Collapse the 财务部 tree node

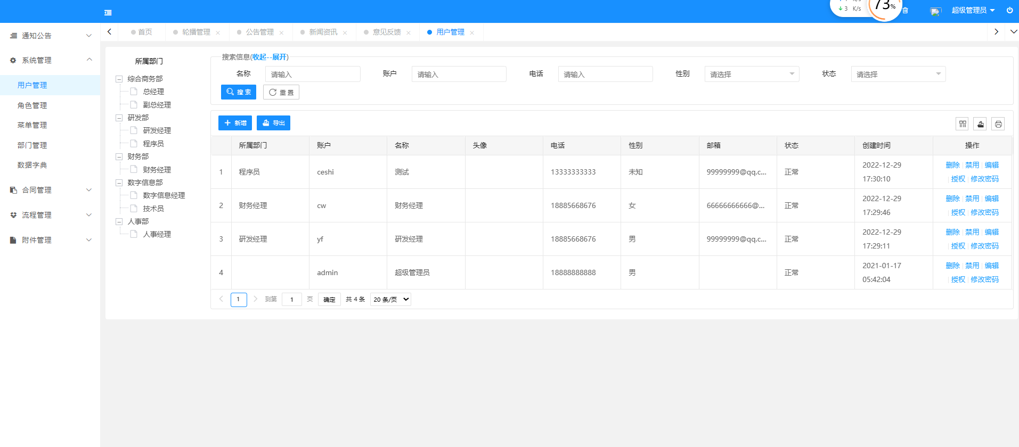pyautogui.click(x=119, y=156)
